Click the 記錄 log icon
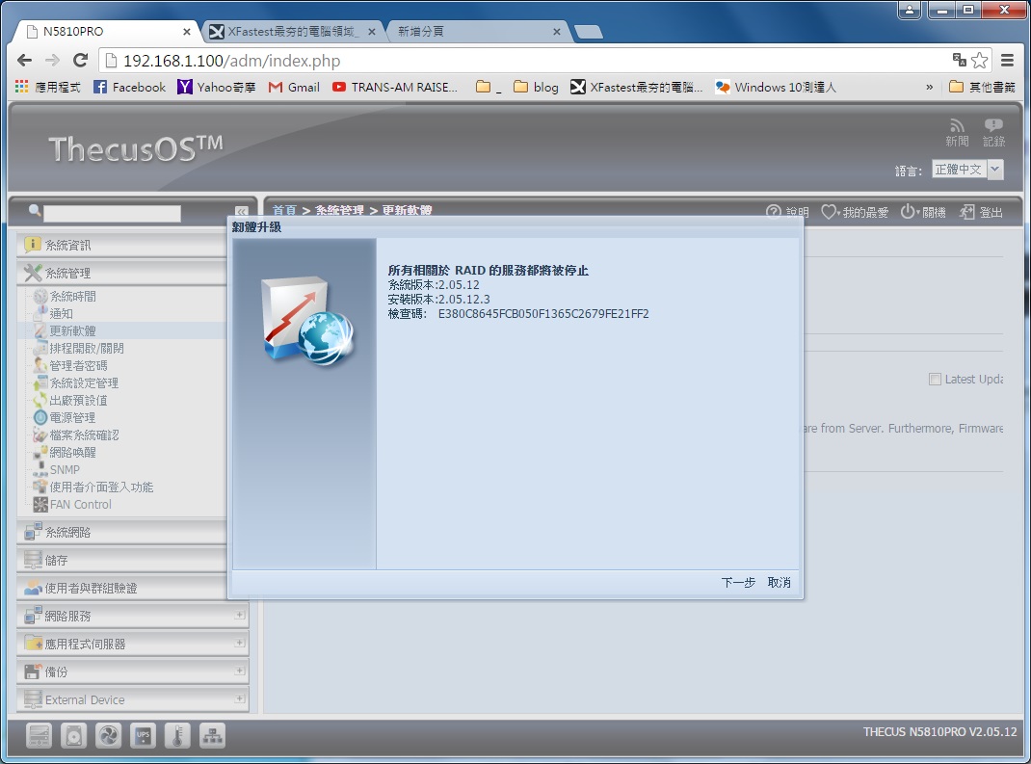1031x764 pixels. (993, 133)
